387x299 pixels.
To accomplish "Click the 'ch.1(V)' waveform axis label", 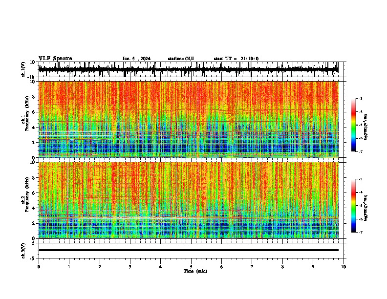I will click(x=23, y=69).
